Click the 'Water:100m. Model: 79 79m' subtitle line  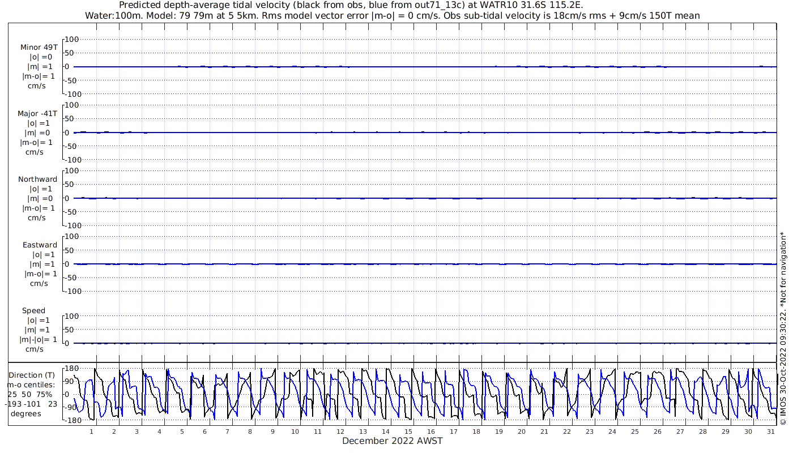pyautogui.click(x=392, y=16)
